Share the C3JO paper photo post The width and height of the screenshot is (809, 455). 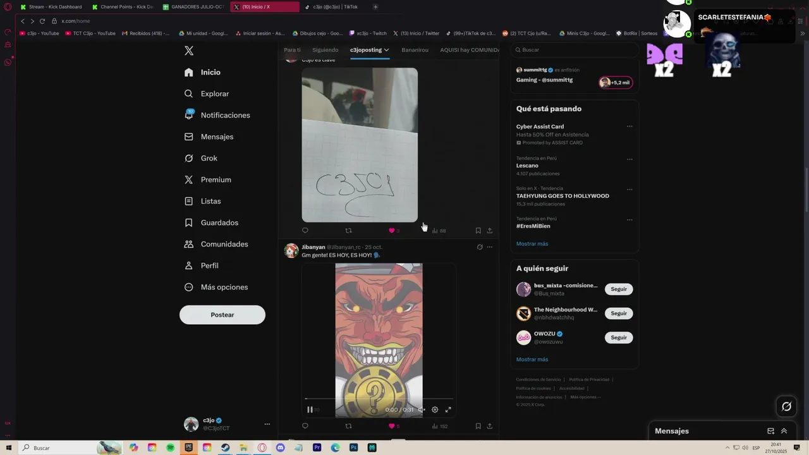tap(490, 231)
